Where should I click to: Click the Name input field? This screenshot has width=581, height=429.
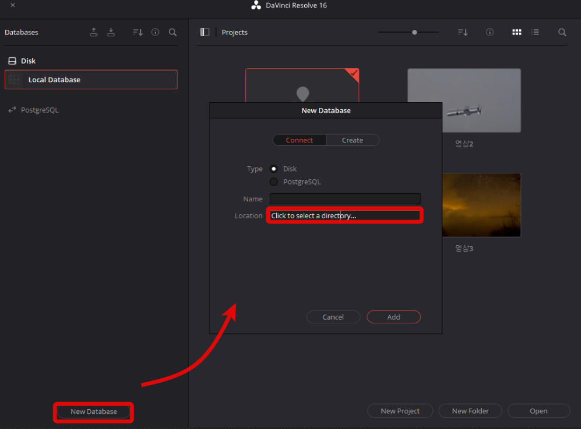tap(345, 199)
